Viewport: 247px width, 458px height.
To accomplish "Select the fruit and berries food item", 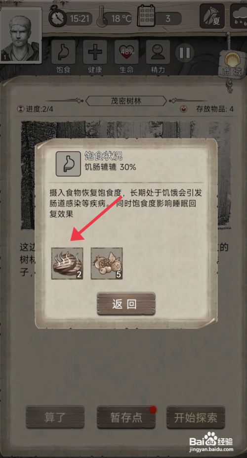I will (106, 264).
